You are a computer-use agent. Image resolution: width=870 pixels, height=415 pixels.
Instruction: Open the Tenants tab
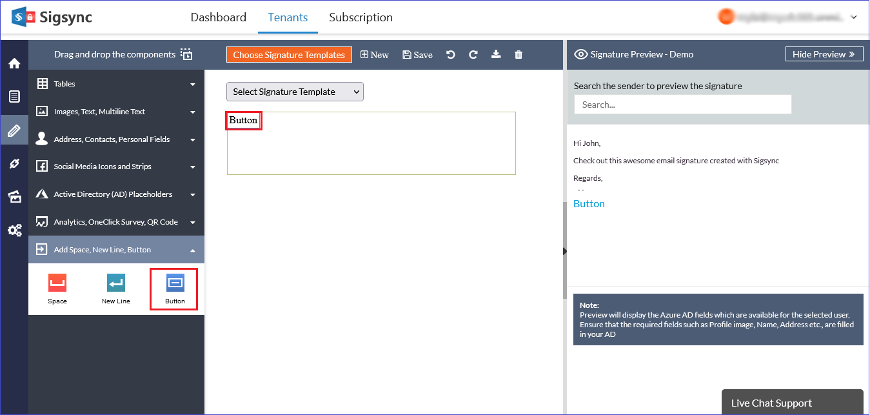coord(288,17)
